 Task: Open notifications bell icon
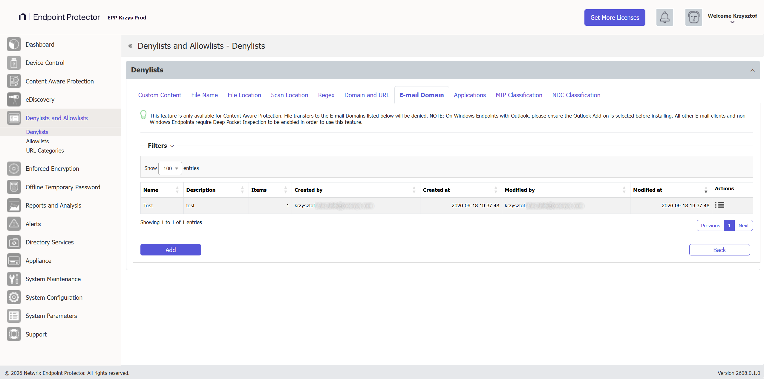665,17
